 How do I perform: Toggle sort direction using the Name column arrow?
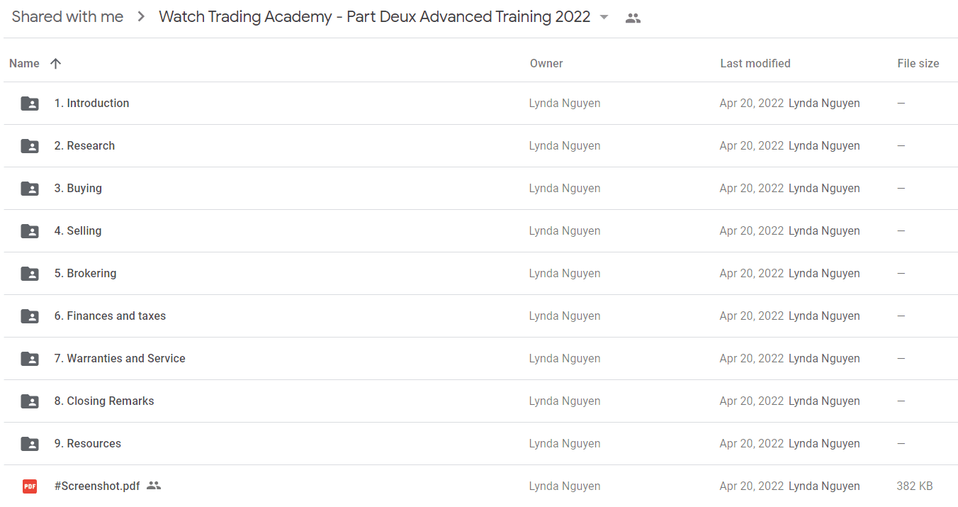(x=56, y=63)
